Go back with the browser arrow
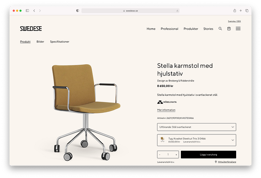 coord(34,10)
